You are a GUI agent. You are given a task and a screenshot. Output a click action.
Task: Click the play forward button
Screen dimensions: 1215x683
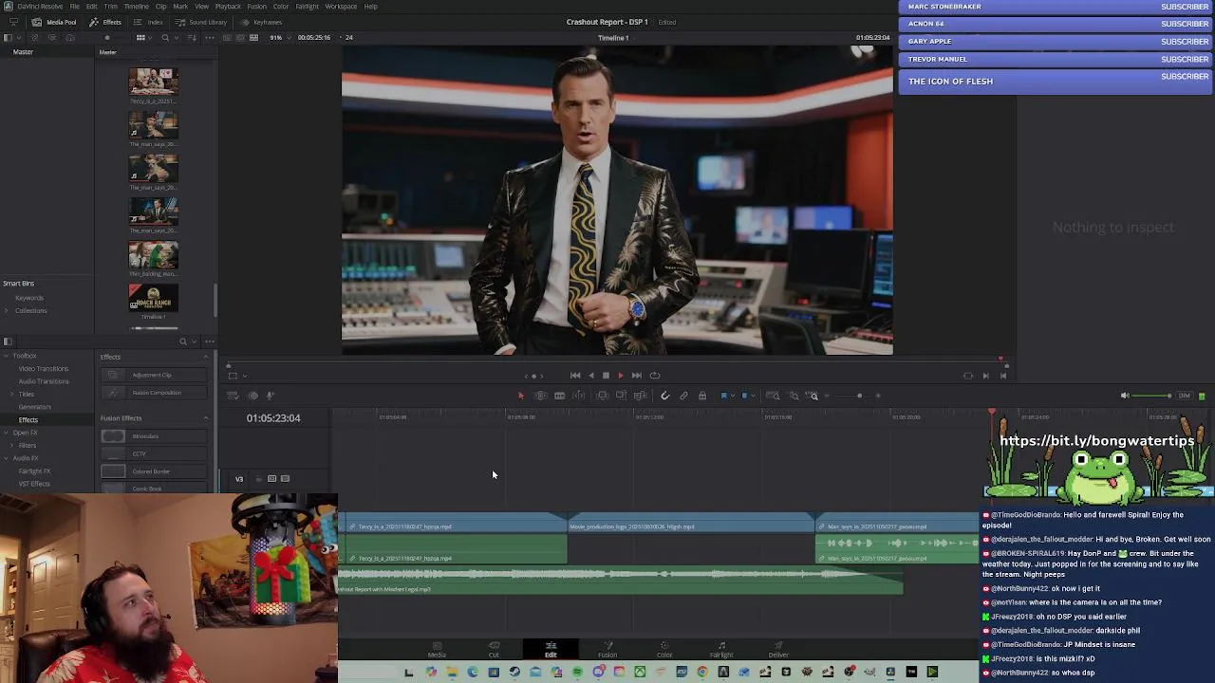pyautogui.click(x=621, y=376)
